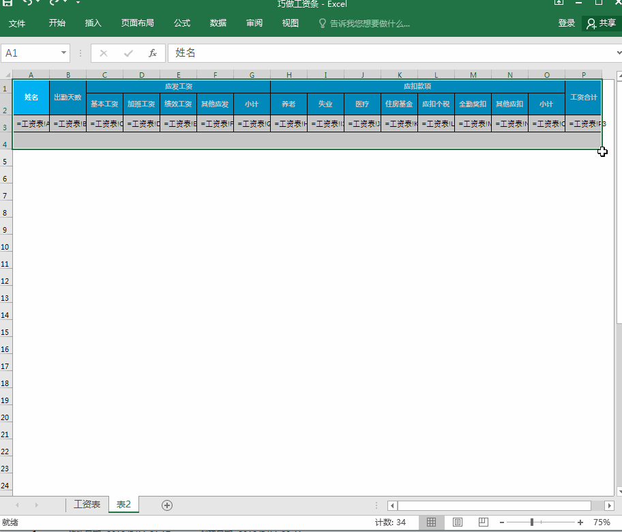Select the 失业 cell
Screen dimensions: 622x532
point(326,104)
